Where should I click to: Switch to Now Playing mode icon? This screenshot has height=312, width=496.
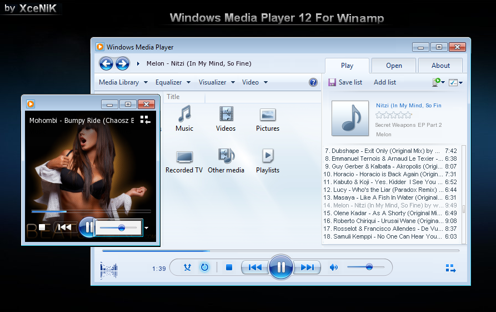coord(450,268)
